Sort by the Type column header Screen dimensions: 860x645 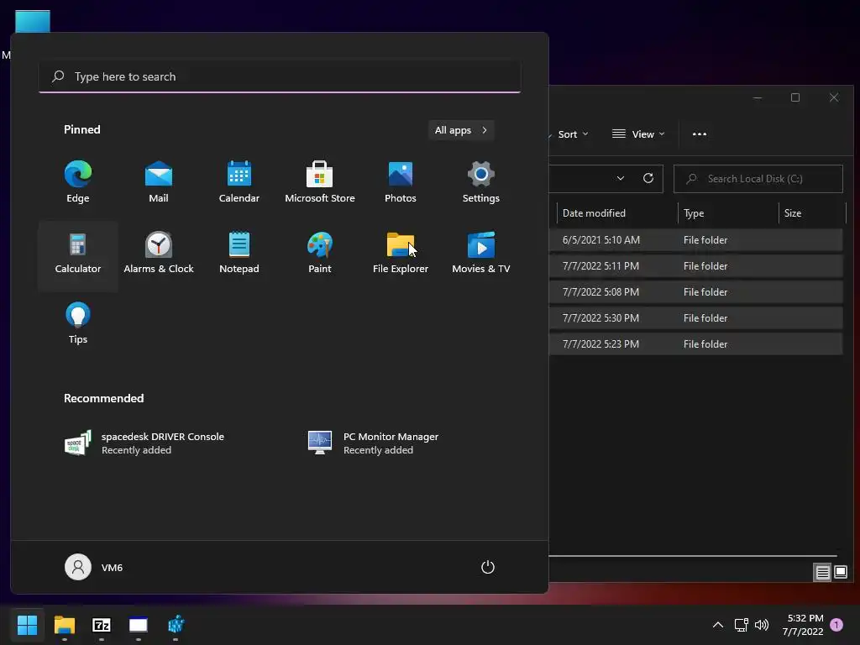tap(728, 213)
